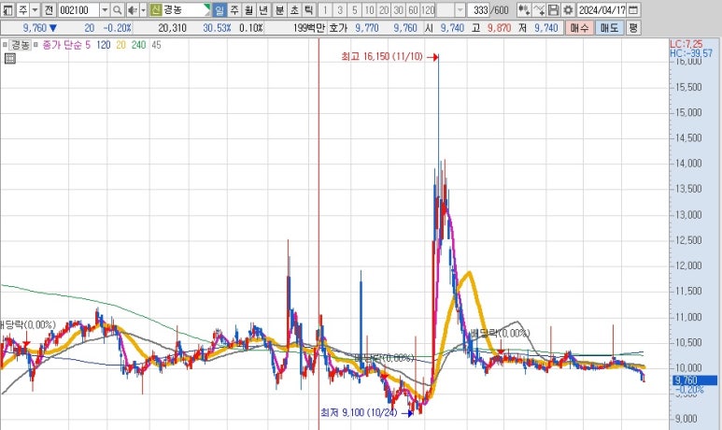Viewport: 722px width, 430px height.
Task: Switch to the monthly (월) chart period
Action: coord(248,9)
